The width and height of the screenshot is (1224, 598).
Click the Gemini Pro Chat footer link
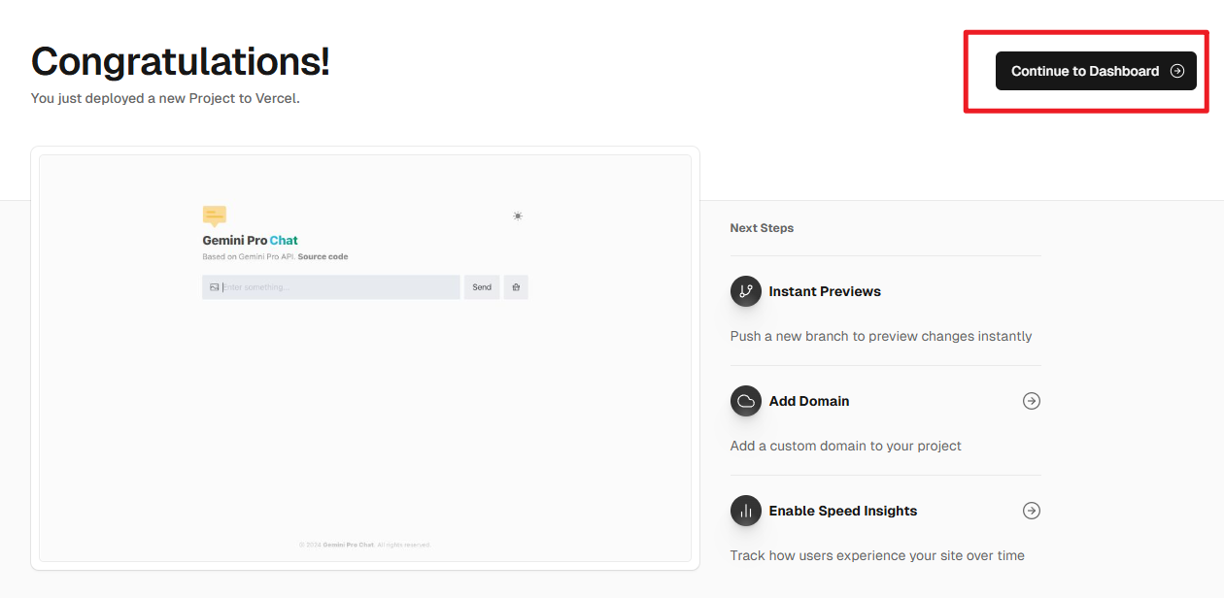pos(349,545)
